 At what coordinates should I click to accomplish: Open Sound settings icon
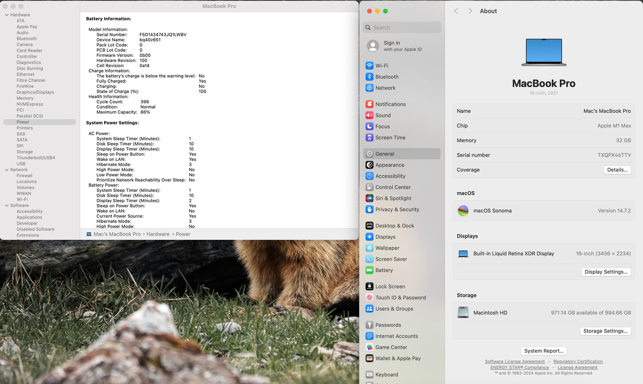pos(369,115)
